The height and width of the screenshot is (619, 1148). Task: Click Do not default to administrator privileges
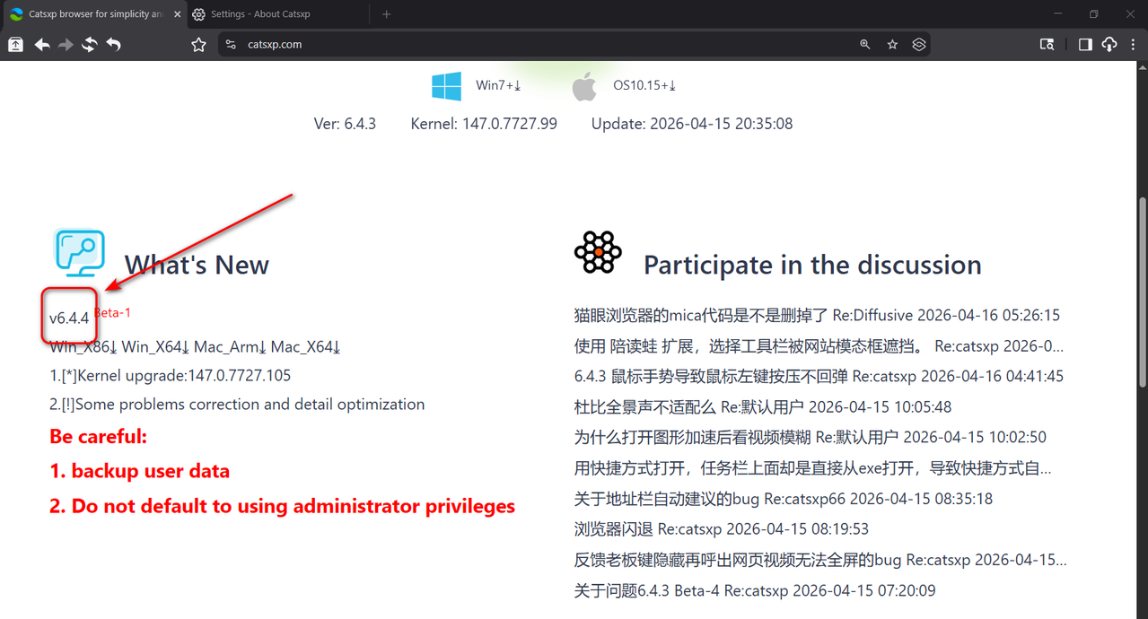tap(282, 506)
